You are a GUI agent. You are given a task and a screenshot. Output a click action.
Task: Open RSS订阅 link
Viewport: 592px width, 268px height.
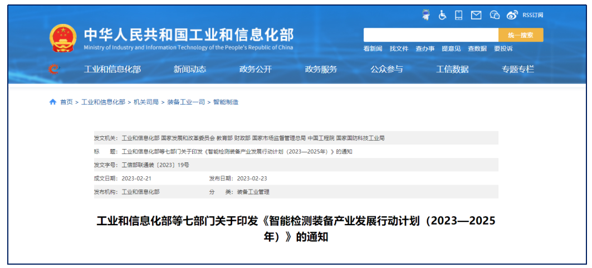click(x=533, y=15)
